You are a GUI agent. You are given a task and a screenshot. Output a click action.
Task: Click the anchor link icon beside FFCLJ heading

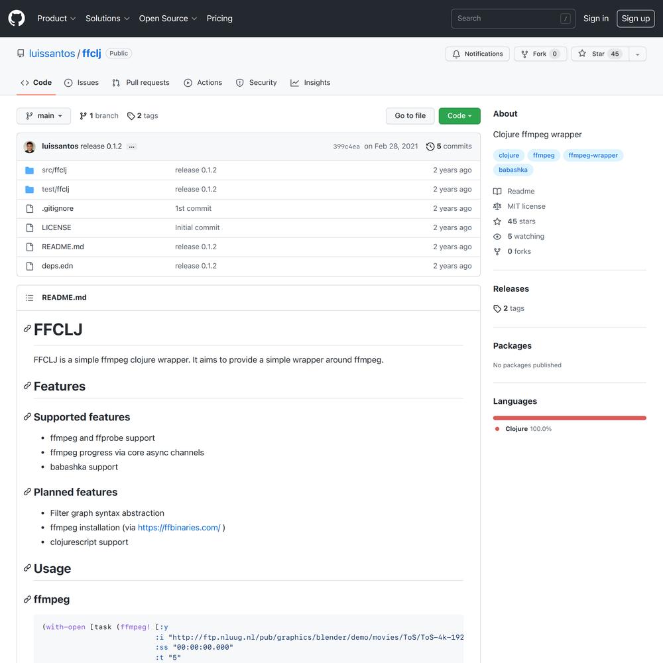[27, 329]
